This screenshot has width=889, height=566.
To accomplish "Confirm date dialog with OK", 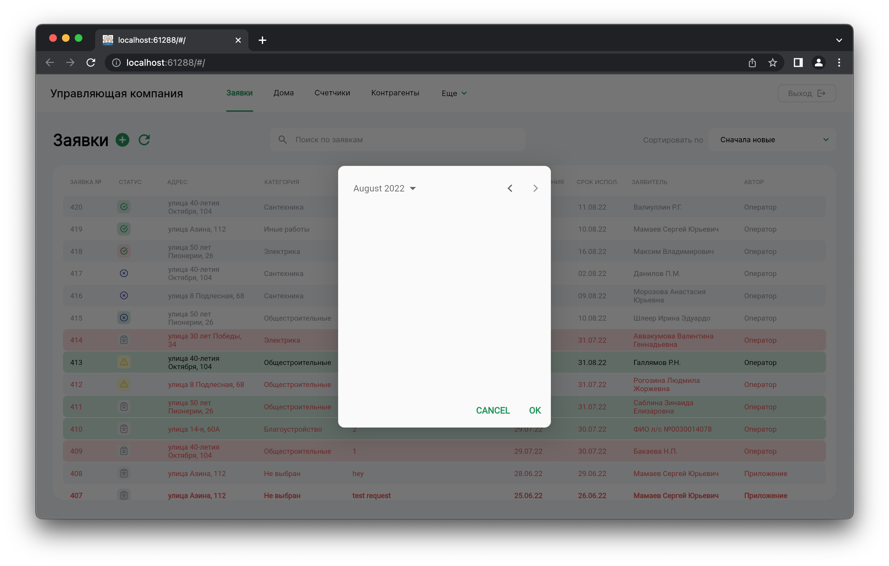I will (535, 410).
